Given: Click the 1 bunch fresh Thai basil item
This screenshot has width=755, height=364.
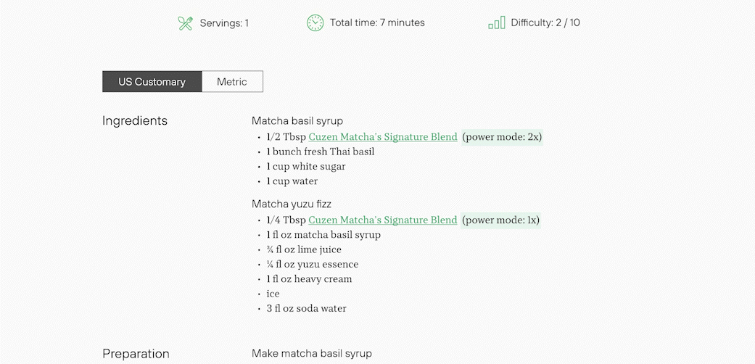Looking at the screenshot, I should point(320,152).
